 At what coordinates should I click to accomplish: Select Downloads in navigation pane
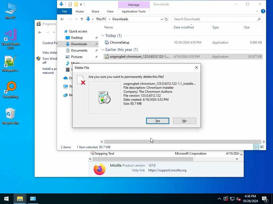tap(79, 44)
